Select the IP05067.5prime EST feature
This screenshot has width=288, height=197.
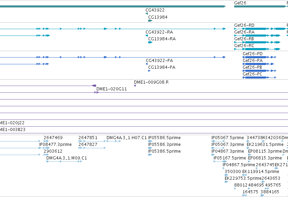click(x=218, y=141)
